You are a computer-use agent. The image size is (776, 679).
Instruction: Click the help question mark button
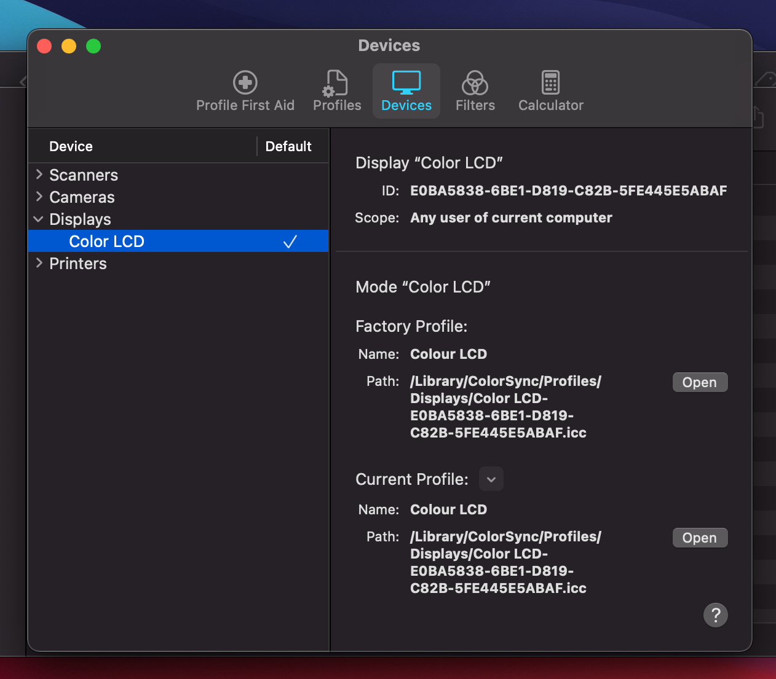pyautogui.click(x=715, y=614)
